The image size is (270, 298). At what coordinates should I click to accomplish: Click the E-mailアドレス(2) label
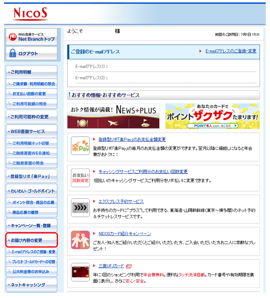point(92,78)
